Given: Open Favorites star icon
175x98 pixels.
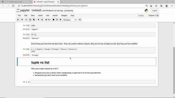Looking at the screenshot, I should click(x=156, y=6).
